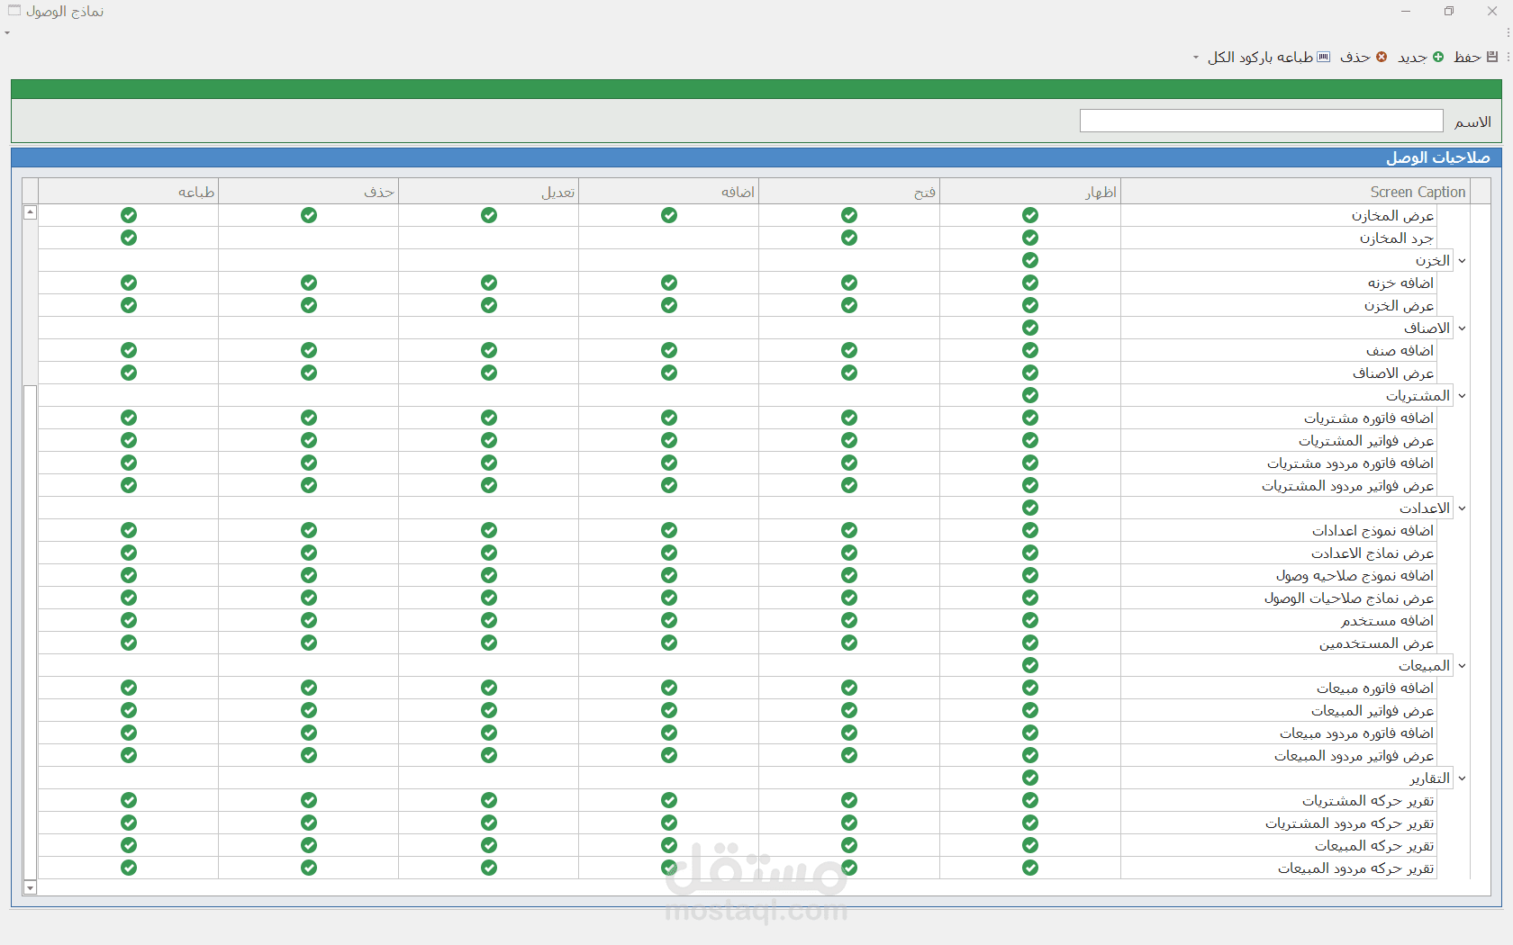Screen dimensions: 1513x945
Task: Toggle طباعه check for عرض المستخدمين
Action: [129, 643]
